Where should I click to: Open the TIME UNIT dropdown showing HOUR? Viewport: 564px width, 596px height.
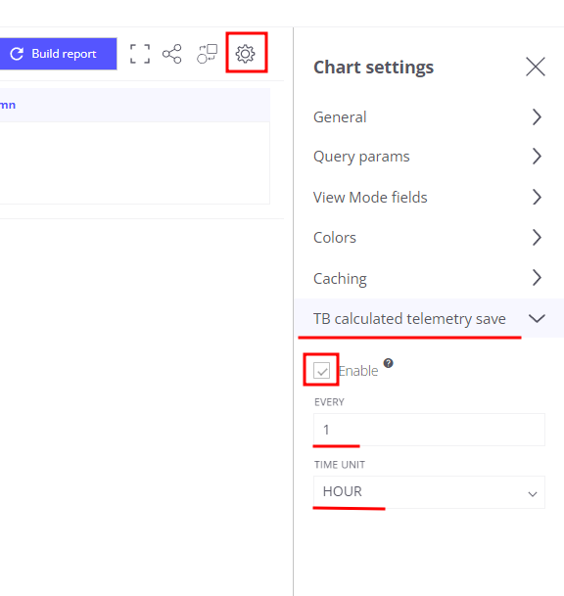coord(429,492)
